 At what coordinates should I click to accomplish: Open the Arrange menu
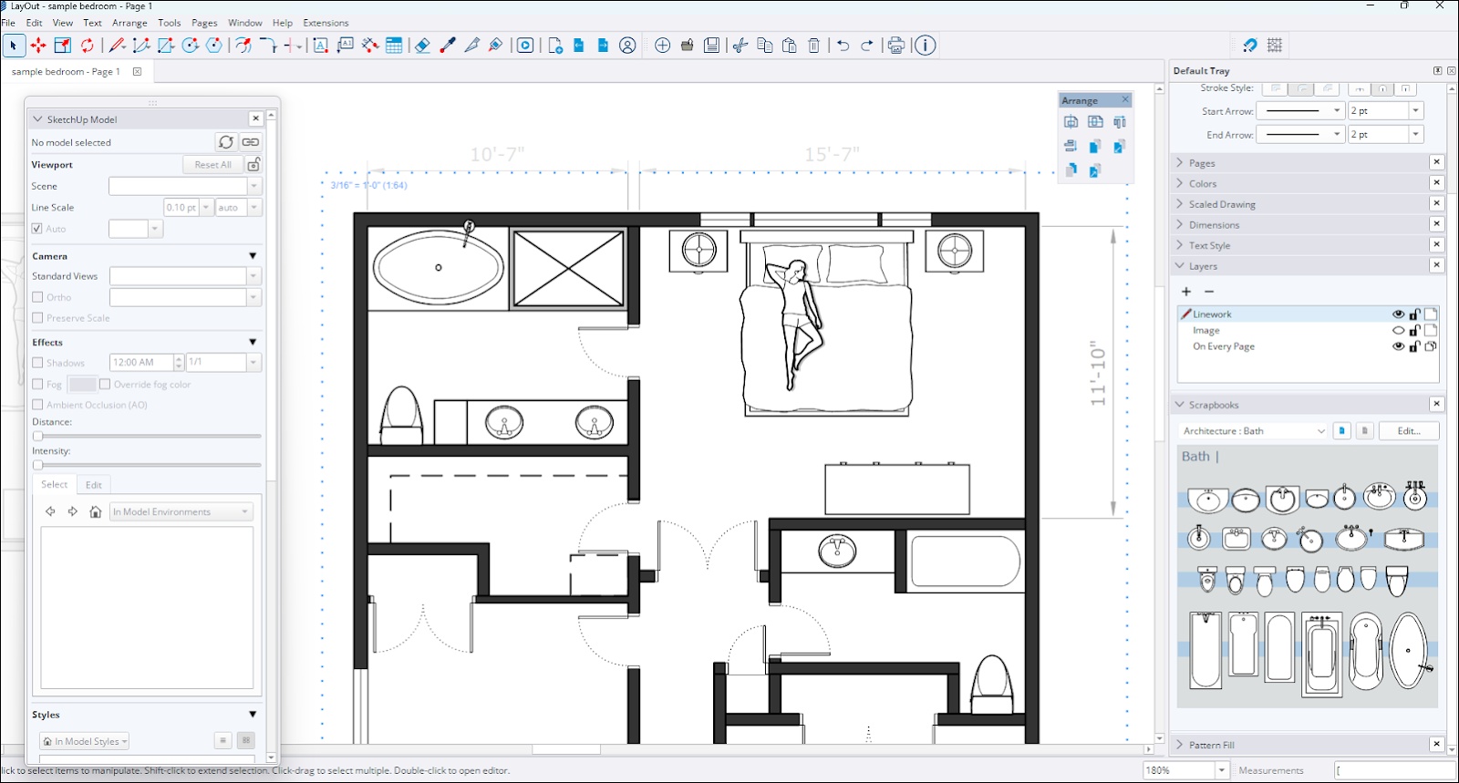click(x=129, y=23)
